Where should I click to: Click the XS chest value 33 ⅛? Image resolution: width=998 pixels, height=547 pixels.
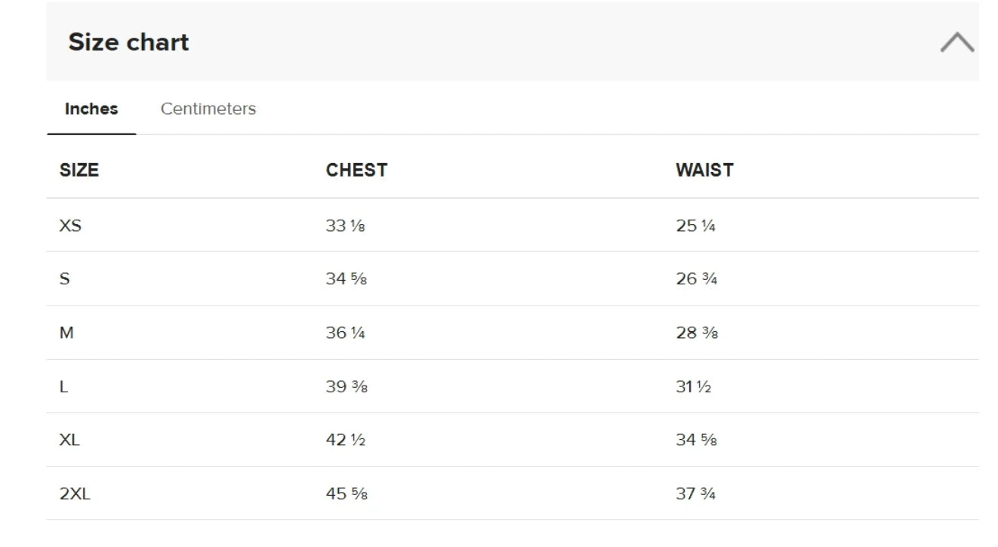point(346,226)
